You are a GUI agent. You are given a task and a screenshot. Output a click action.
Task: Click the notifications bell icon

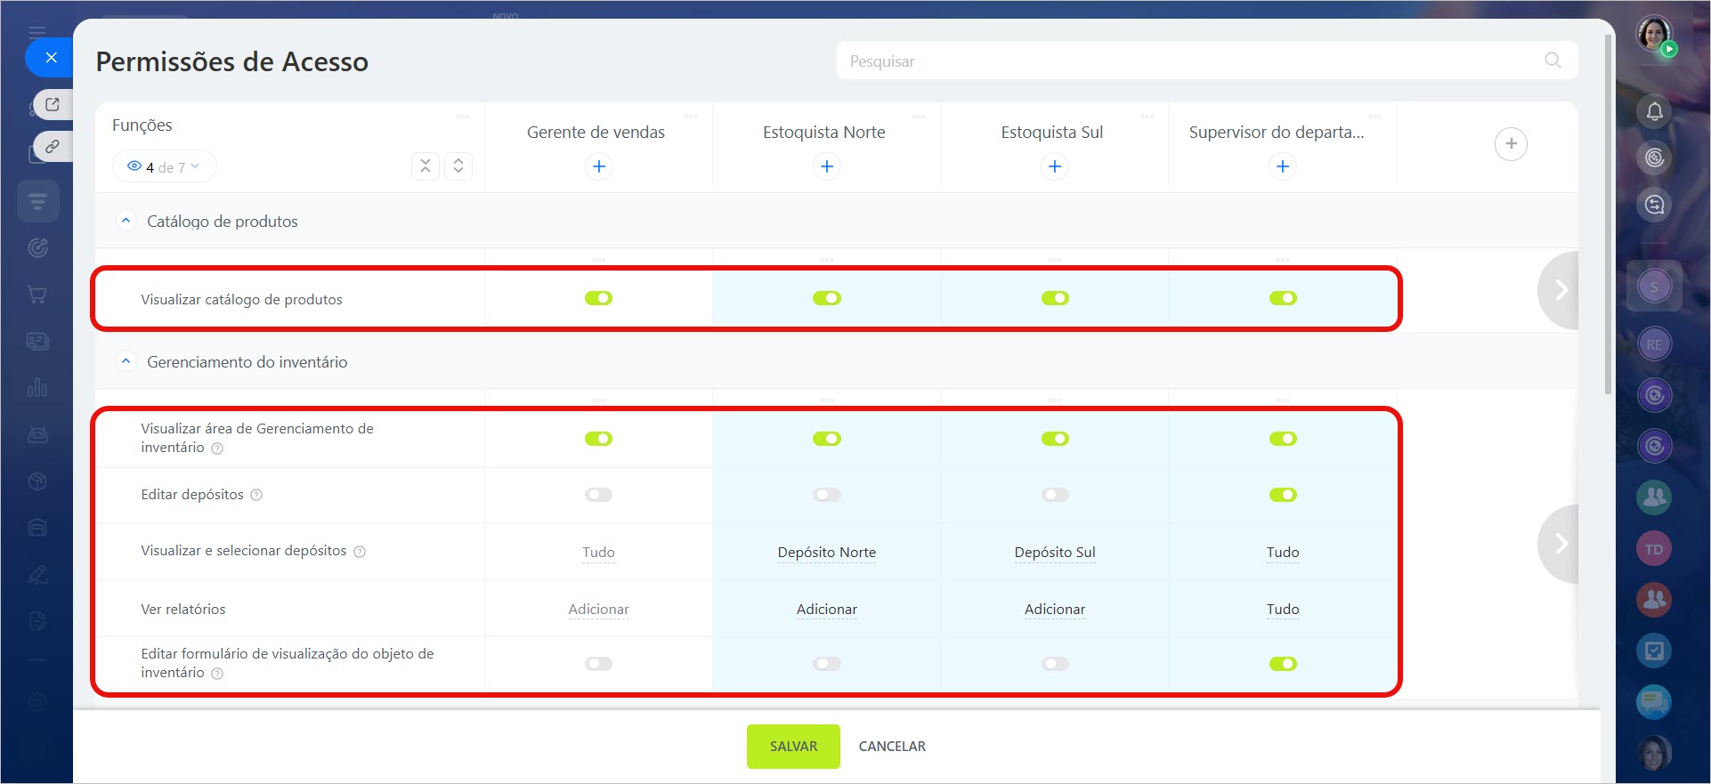point(1654,111)
